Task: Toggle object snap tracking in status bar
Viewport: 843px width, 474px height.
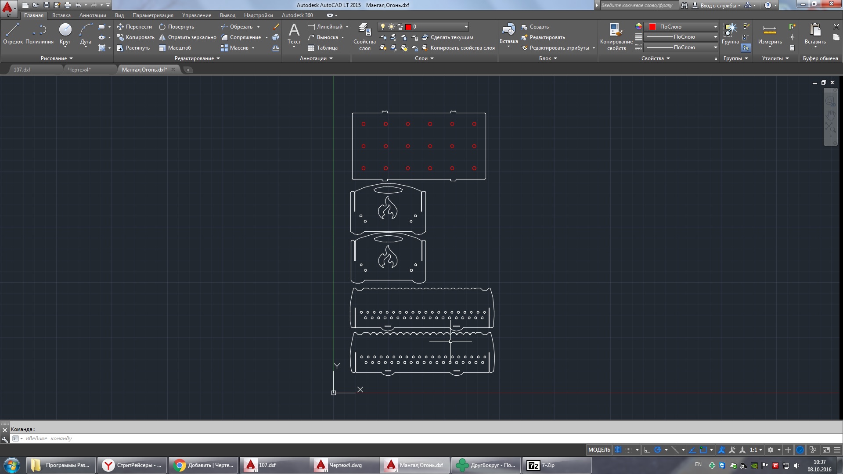Action: (x=692, y=450)
